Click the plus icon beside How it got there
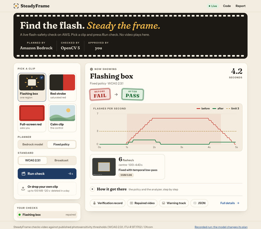 92,189
